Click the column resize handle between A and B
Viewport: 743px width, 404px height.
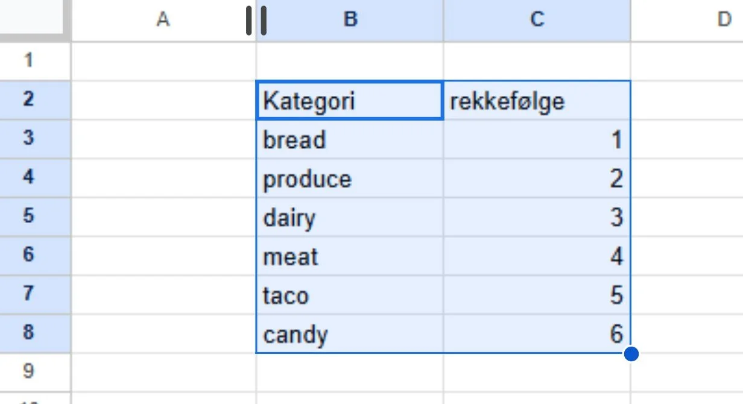256,21
